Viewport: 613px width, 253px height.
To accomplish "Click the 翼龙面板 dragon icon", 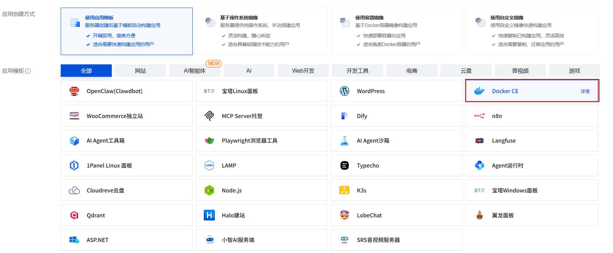I will pos(479,215).
